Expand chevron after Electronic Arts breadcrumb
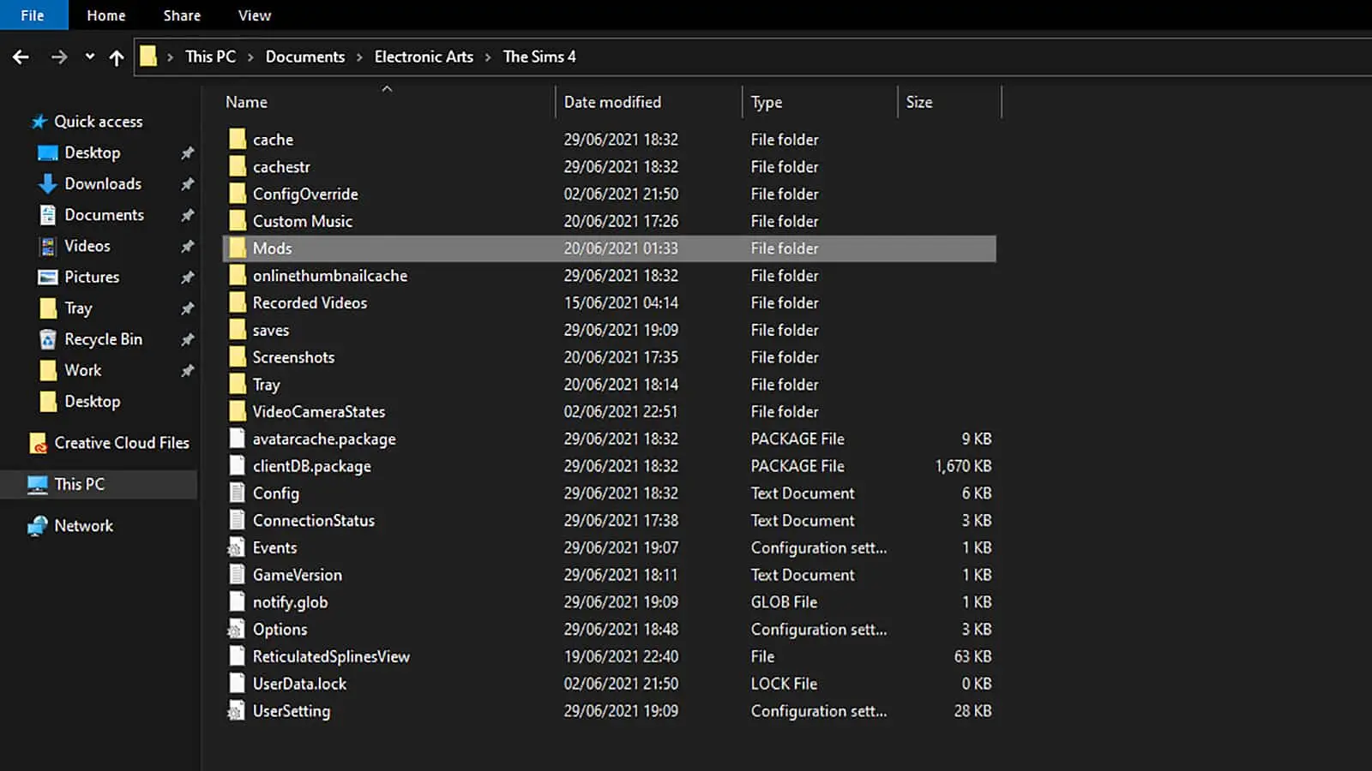The height and width of the screenshot is (771, 1372). point(488,57)
